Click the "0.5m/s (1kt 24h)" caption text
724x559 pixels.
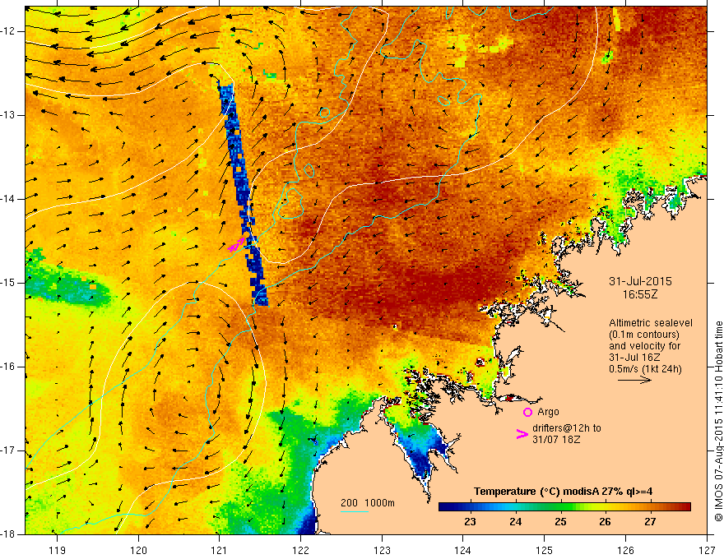point(646,369)
